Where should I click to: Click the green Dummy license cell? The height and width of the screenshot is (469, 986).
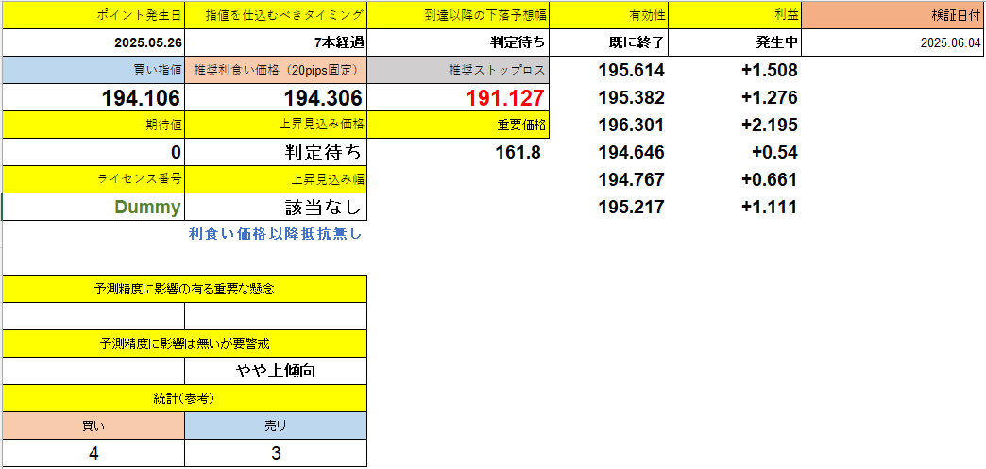coord(93,207)
